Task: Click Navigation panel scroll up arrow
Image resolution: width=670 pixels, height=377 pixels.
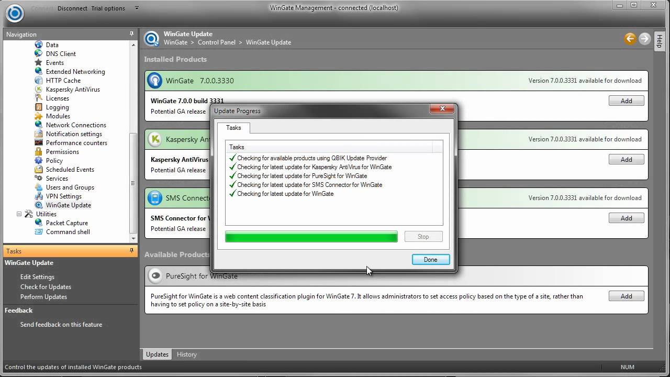Action: coord(133,45)
